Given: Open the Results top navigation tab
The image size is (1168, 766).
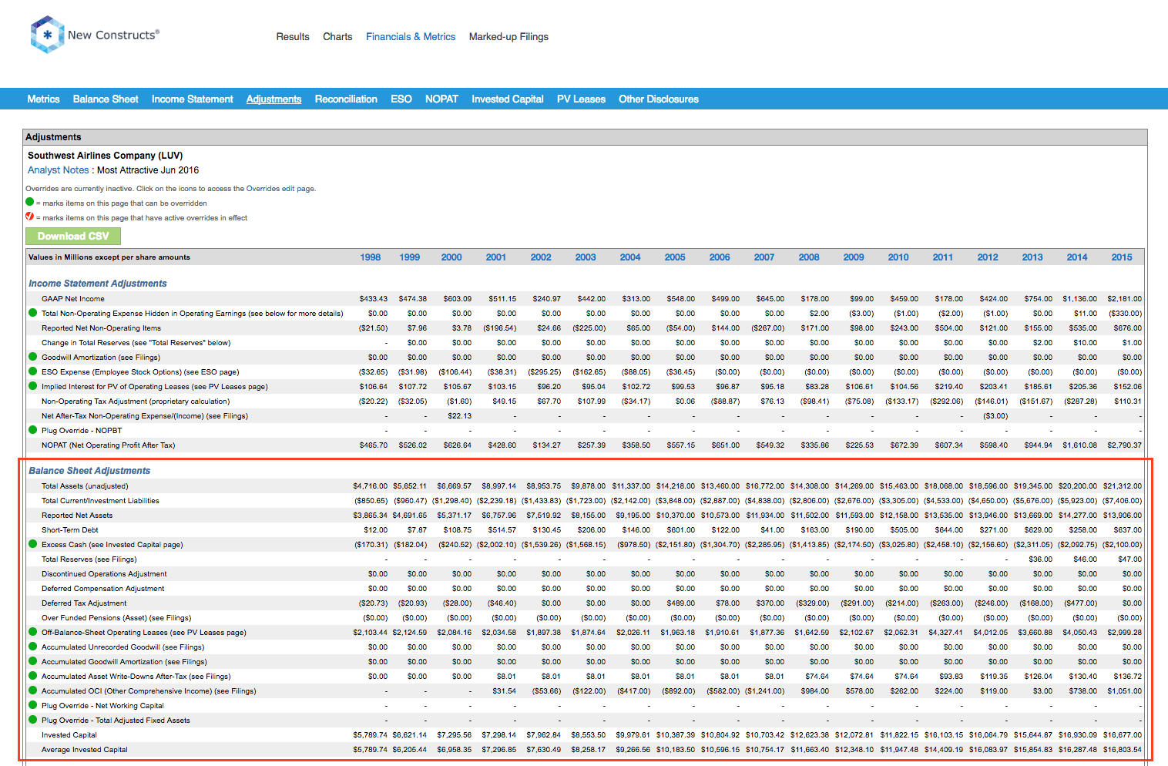Looking at the screenshot, I should point(293,36).
